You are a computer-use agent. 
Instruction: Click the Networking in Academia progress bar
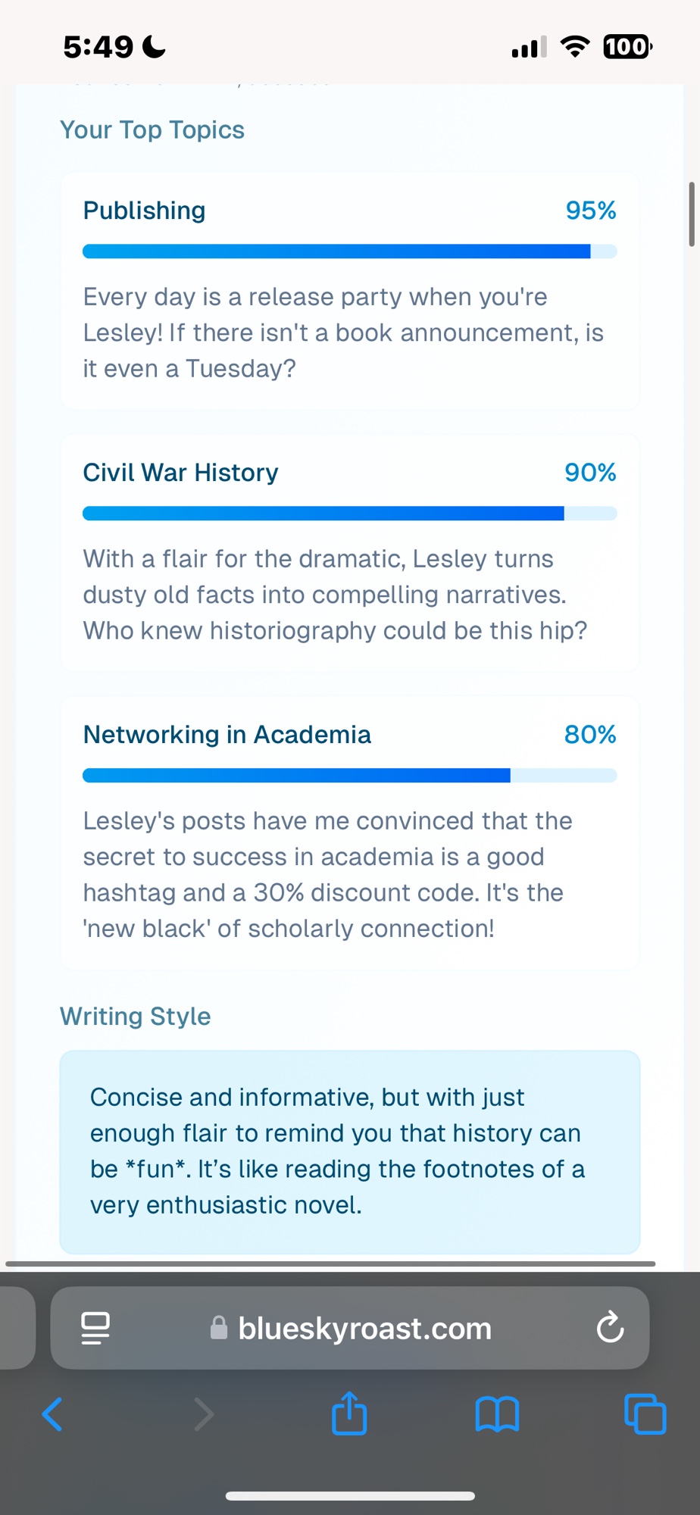point(349,776)
